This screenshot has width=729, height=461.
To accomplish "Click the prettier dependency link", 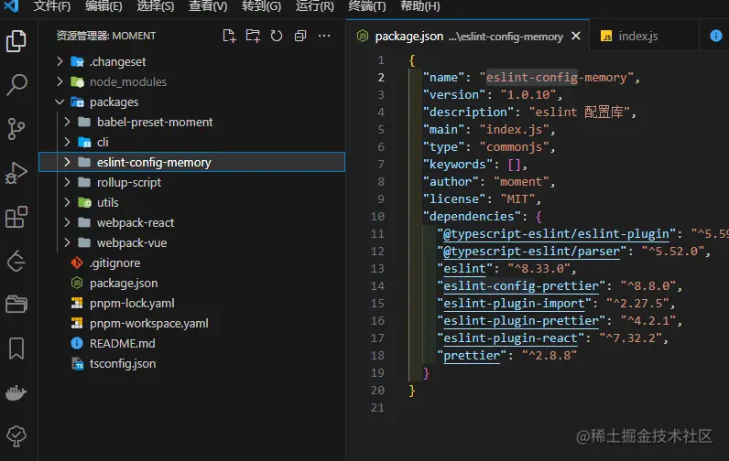I will click(472, 356).
